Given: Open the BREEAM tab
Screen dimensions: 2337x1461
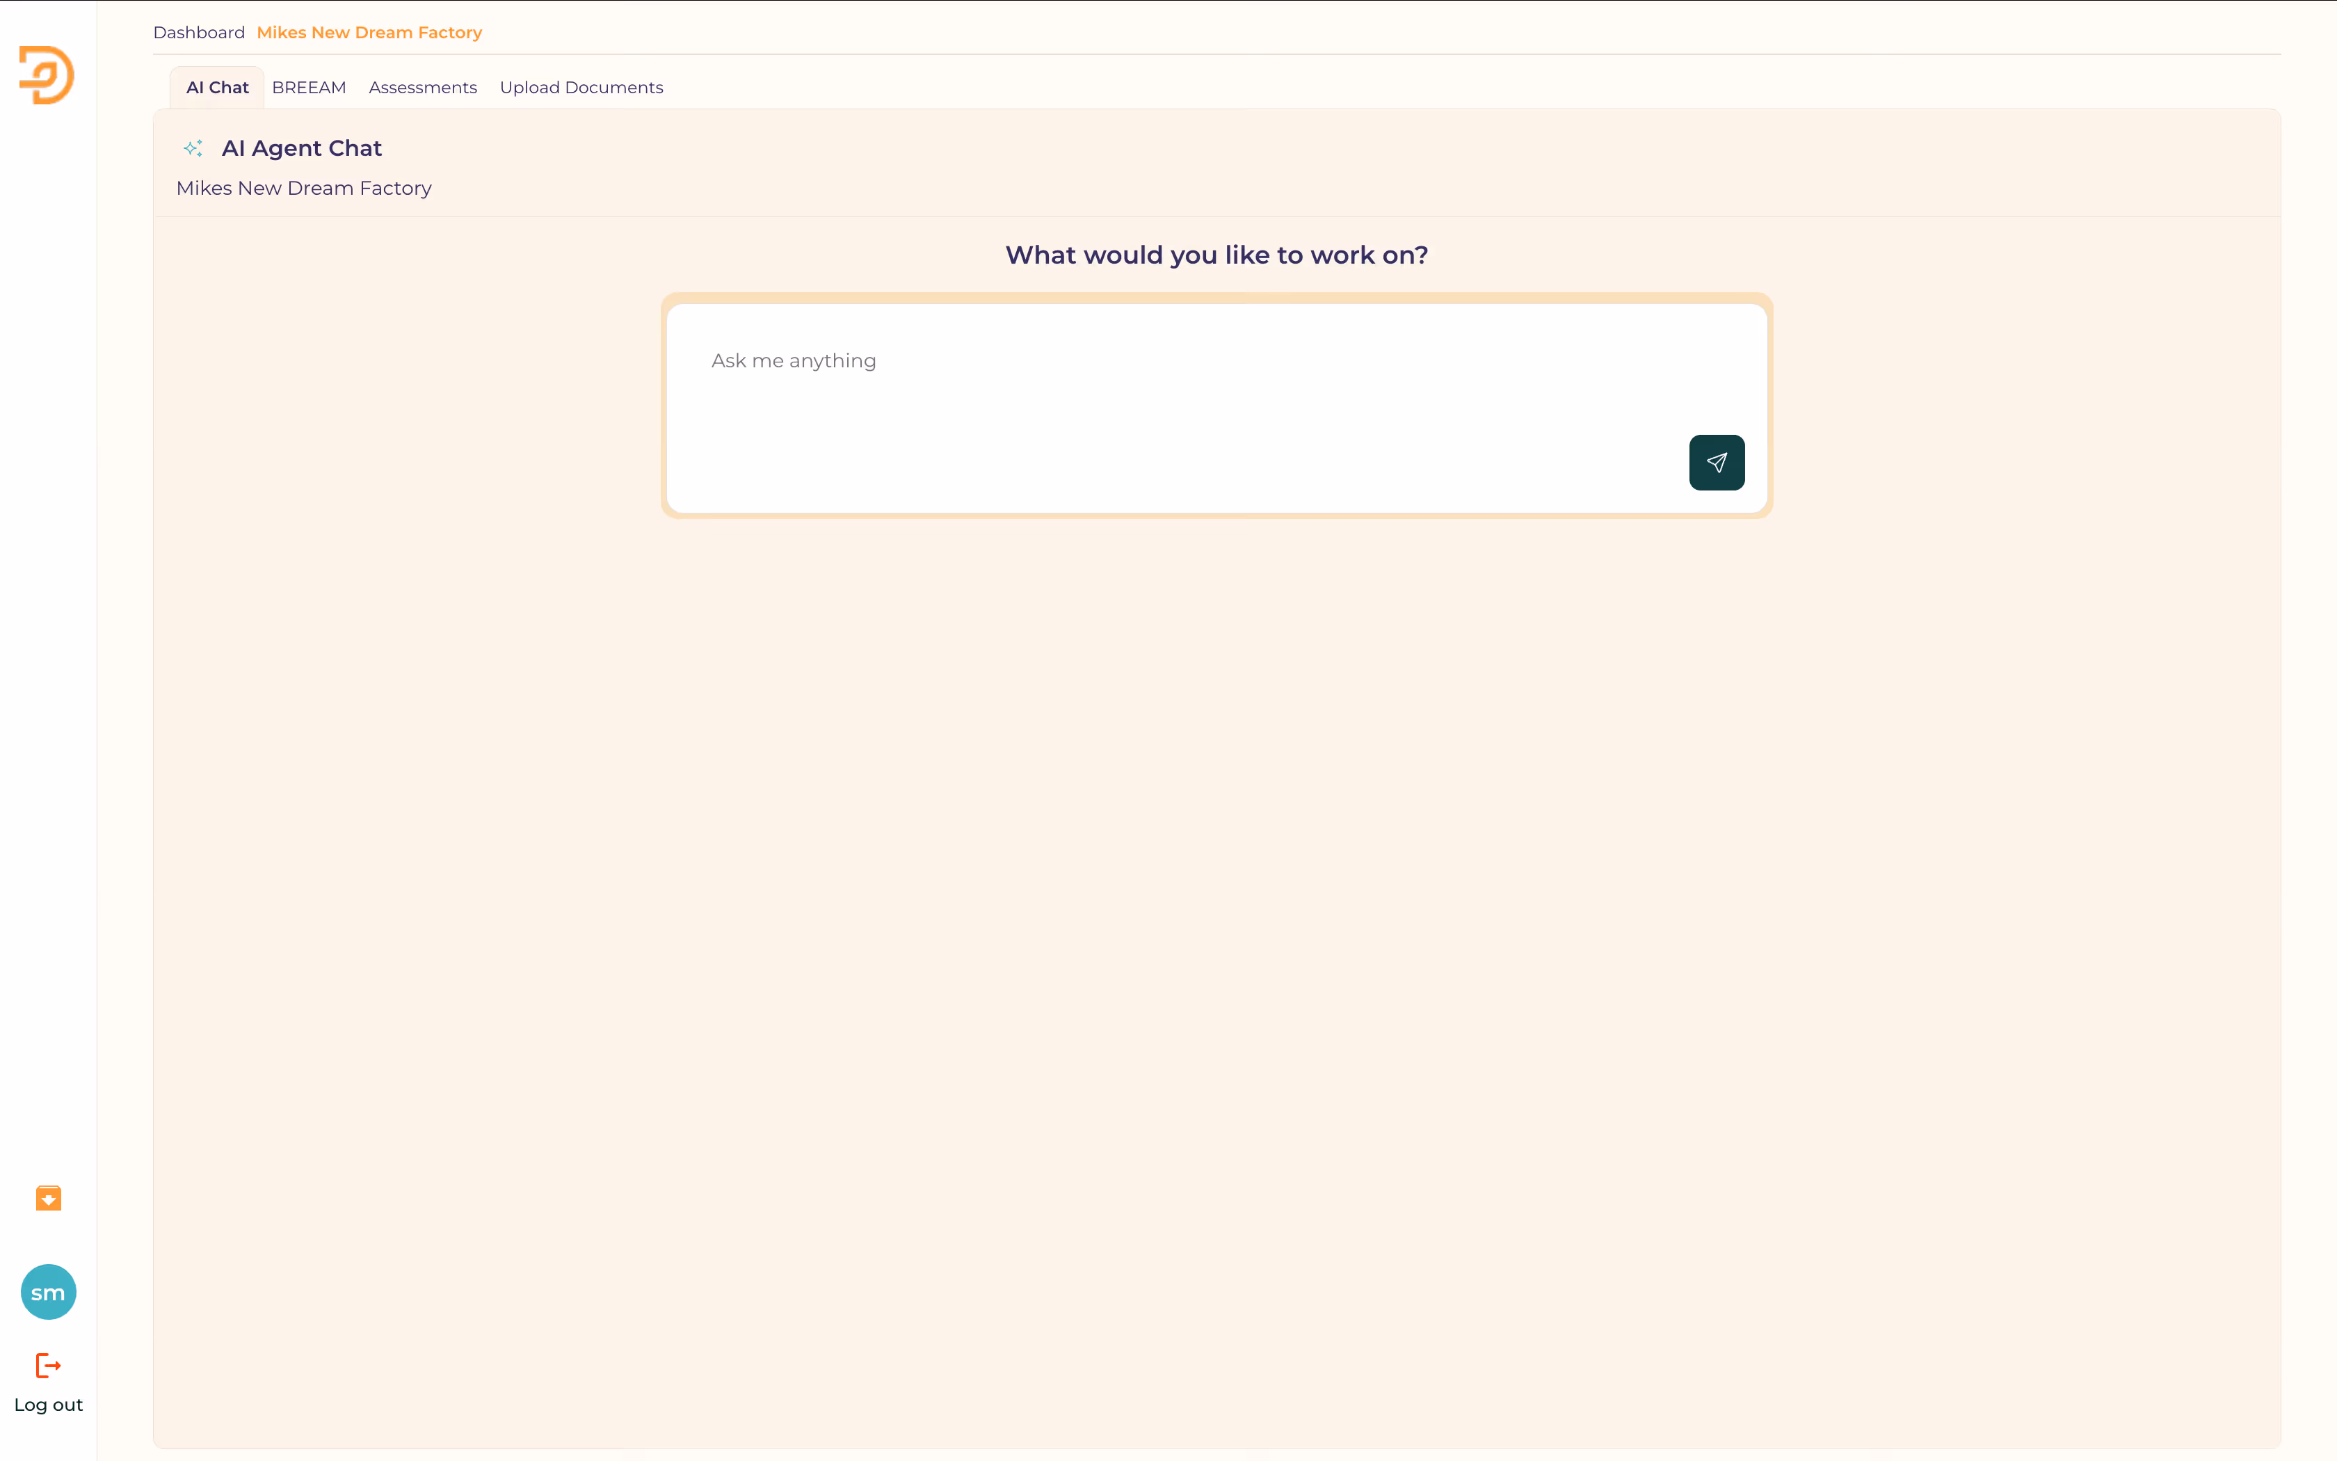Looking at the screenshot, I should tap(309, 88).
